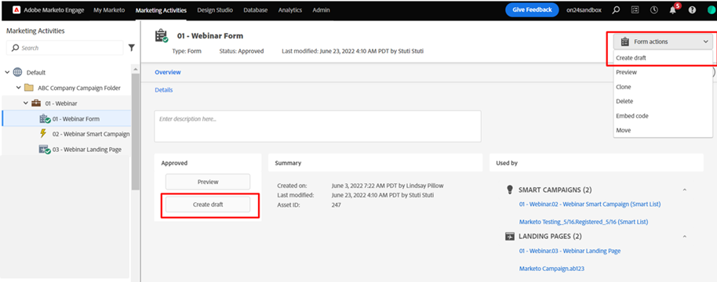717x282 pixels.
Task: Collapse the Default workspace tree node
Action: click(7, 72)
